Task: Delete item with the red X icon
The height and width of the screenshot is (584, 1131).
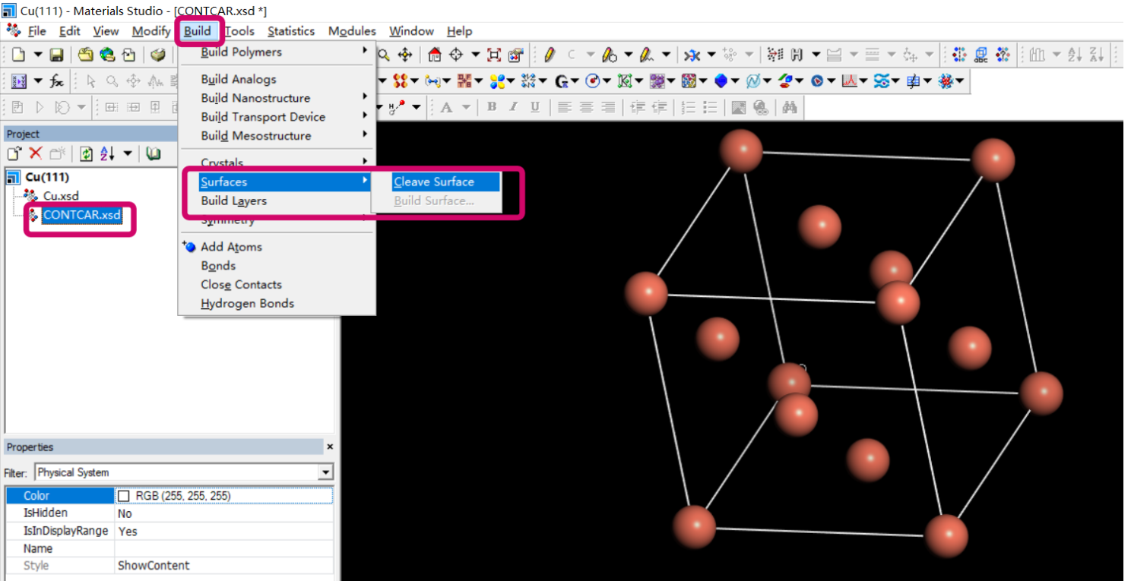Action: pyautogui.click(x=35, y=154)
